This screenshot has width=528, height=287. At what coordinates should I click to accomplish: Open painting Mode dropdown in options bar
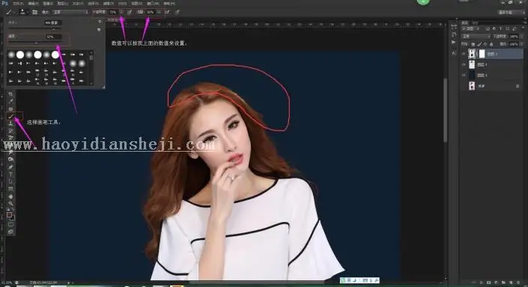click(x=70, y=12)
